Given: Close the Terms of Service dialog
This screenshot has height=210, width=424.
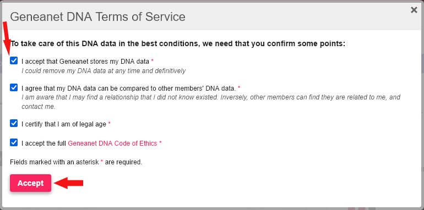Looking at the screenshot, I should tap(414, 10).
